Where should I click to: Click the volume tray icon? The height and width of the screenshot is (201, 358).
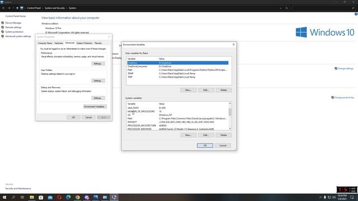(334, 197)
